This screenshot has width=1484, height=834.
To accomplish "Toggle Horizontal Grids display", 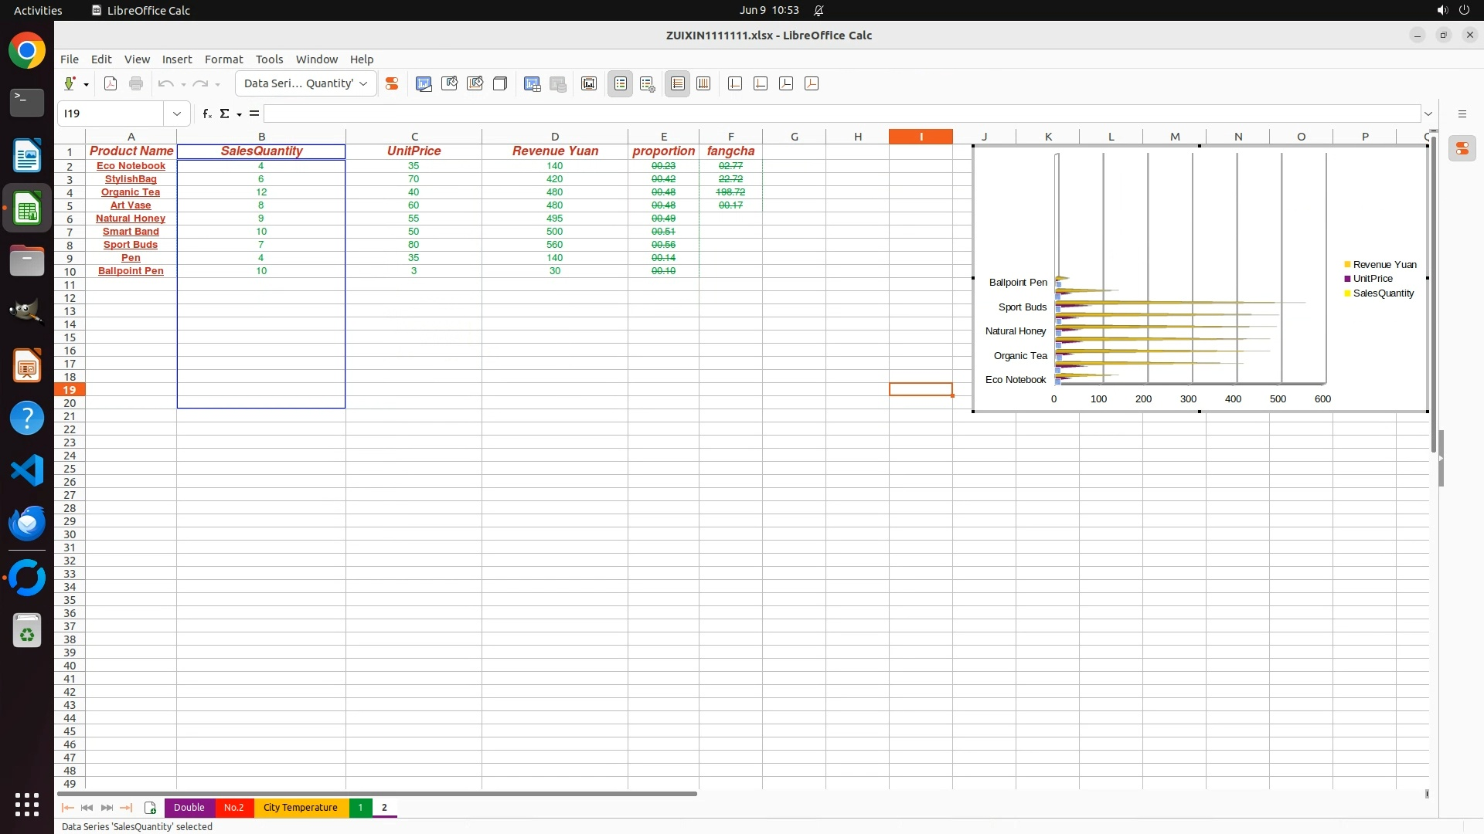I will click(x=678, y=83).
